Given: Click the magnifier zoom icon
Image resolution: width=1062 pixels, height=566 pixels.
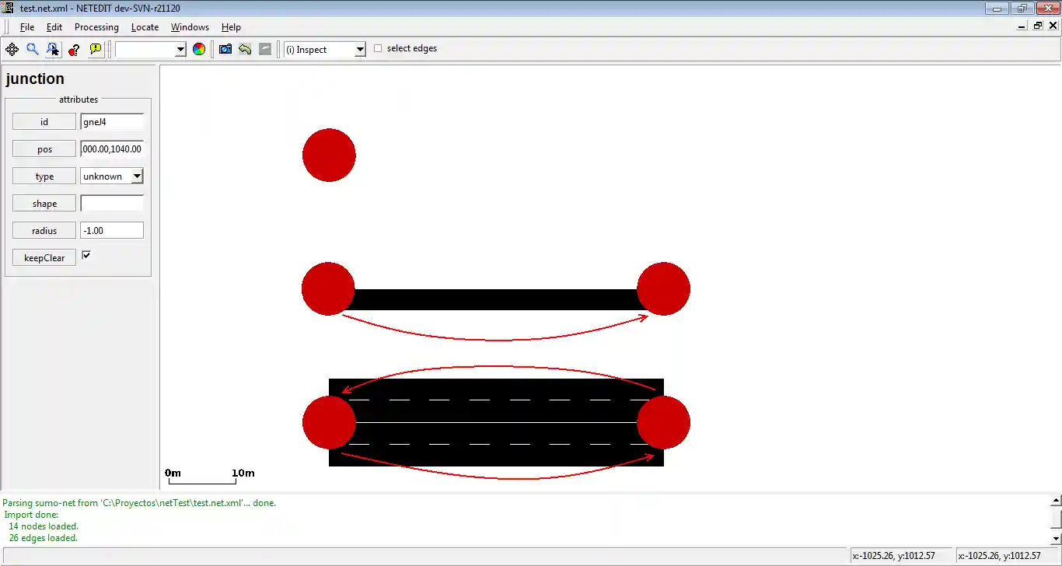Looking at the screenshot, I should click(33, 49).
